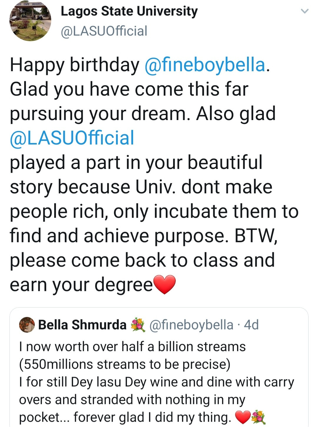Open the Lagos State University display name
Screen dimensions: 318x427
tap(129, 11)
